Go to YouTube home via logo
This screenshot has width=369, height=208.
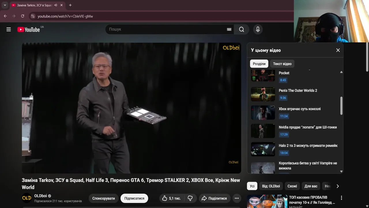click(x=29, y=29)
